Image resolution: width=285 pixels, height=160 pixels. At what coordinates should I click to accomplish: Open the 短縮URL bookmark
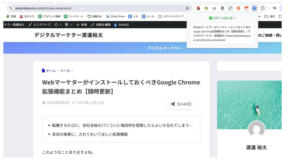[x=95, y=16]
